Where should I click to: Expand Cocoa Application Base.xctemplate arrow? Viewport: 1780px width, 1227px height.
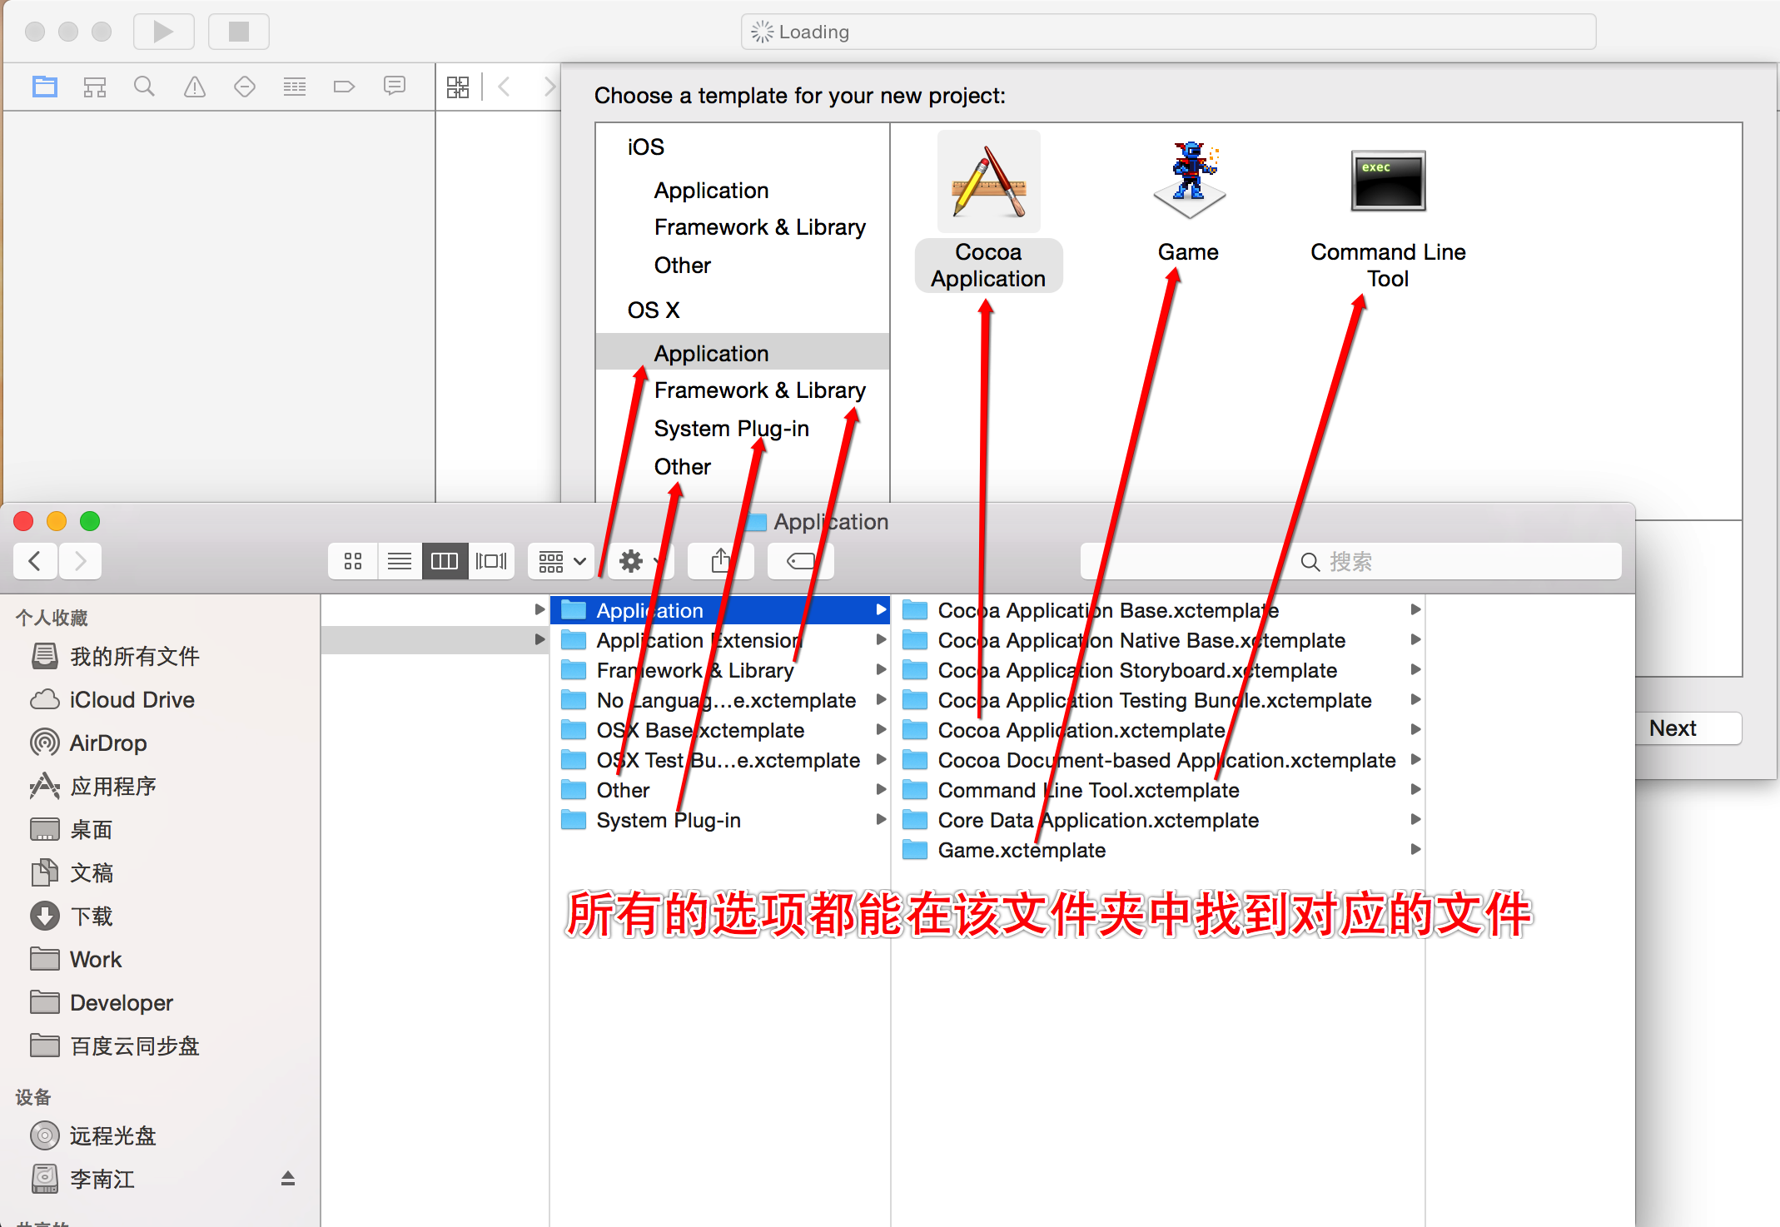[1415, 609]
